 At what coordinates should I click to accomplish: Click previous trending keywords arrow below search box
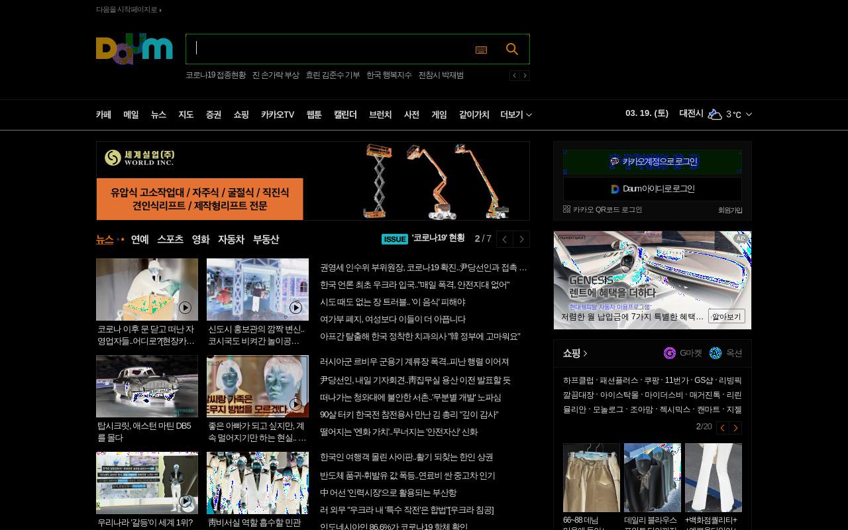514,76
